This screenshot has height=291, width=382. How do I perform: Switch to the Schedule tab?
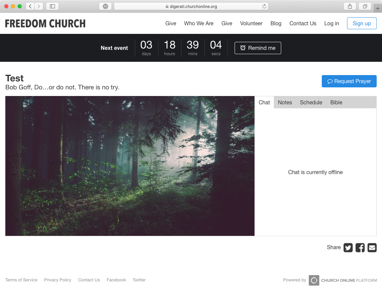pos(311,102)
